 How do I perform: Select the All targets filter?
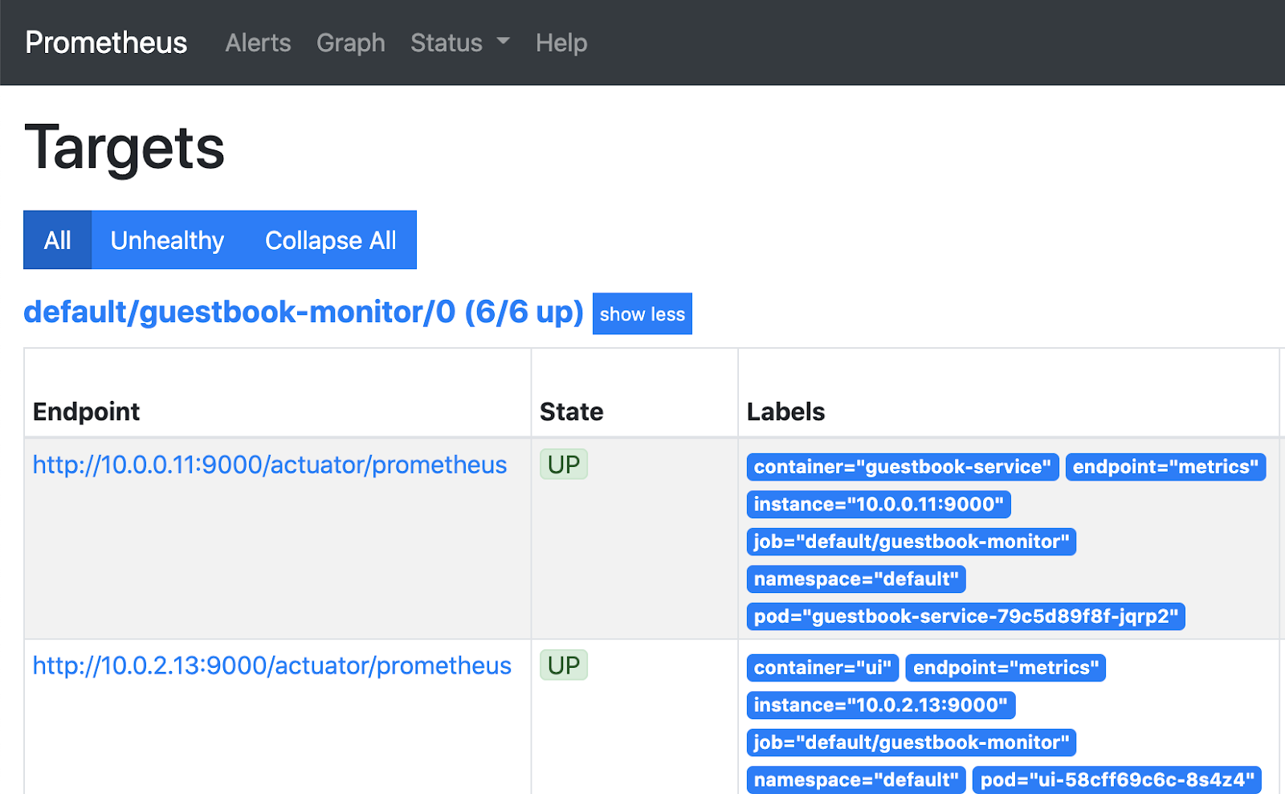coord(58,240)
